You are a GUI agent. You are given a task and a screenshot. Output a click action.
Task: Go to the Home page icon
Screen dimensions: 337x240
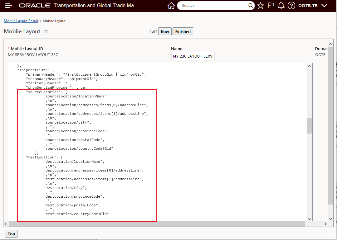pos(171,6)
